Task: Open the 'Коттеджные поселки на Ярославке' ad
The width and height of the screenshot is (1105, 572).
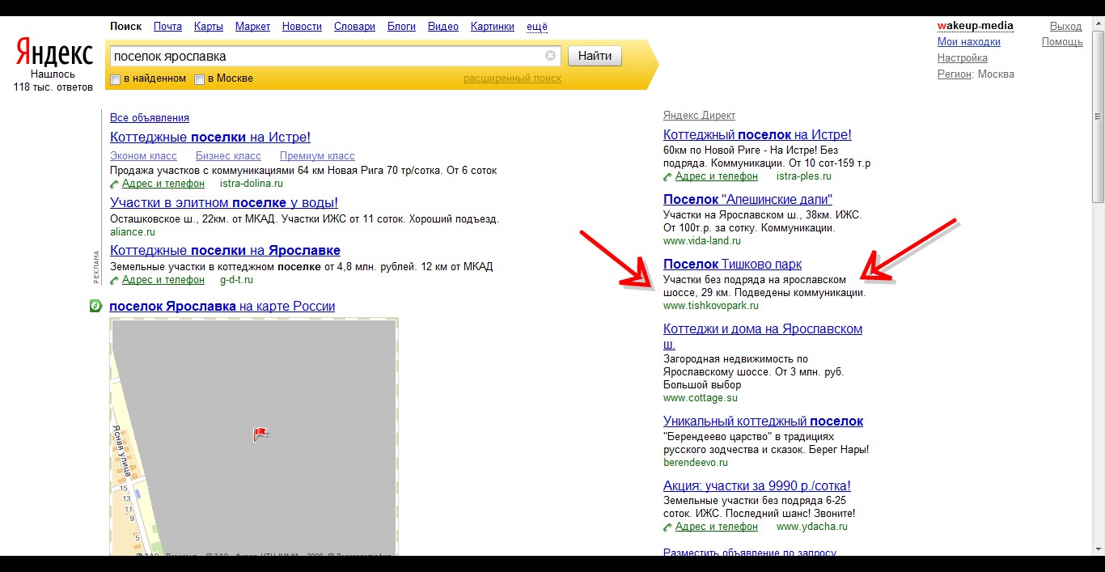Action: click(x=225, y=250)
